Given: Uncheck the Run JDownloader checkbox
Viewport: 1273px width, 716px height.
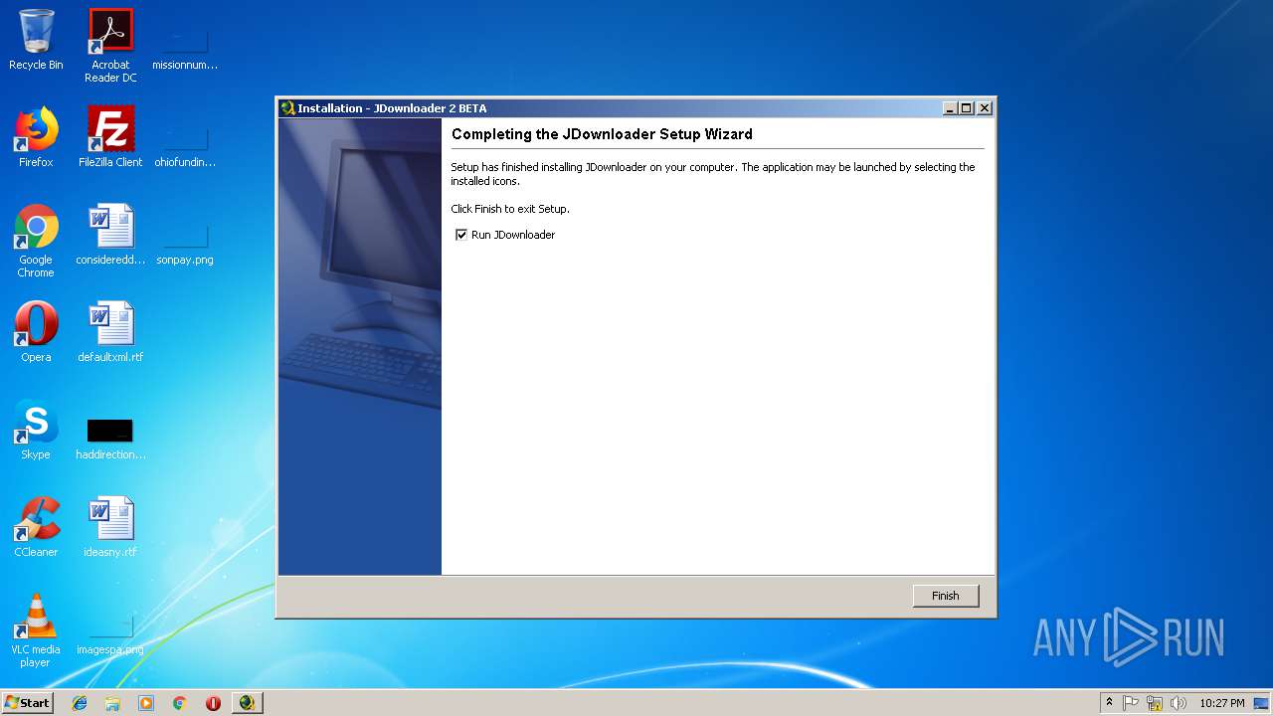Looking at the screenshot, I should [461, 235].
